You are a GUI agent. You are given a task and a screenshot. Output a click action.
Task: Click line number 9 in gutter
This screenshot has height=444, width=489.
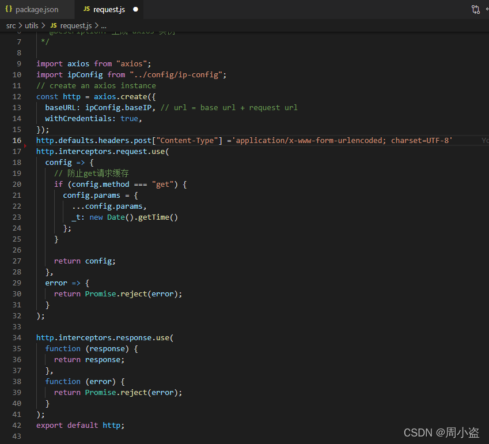(x=19, y=64)
